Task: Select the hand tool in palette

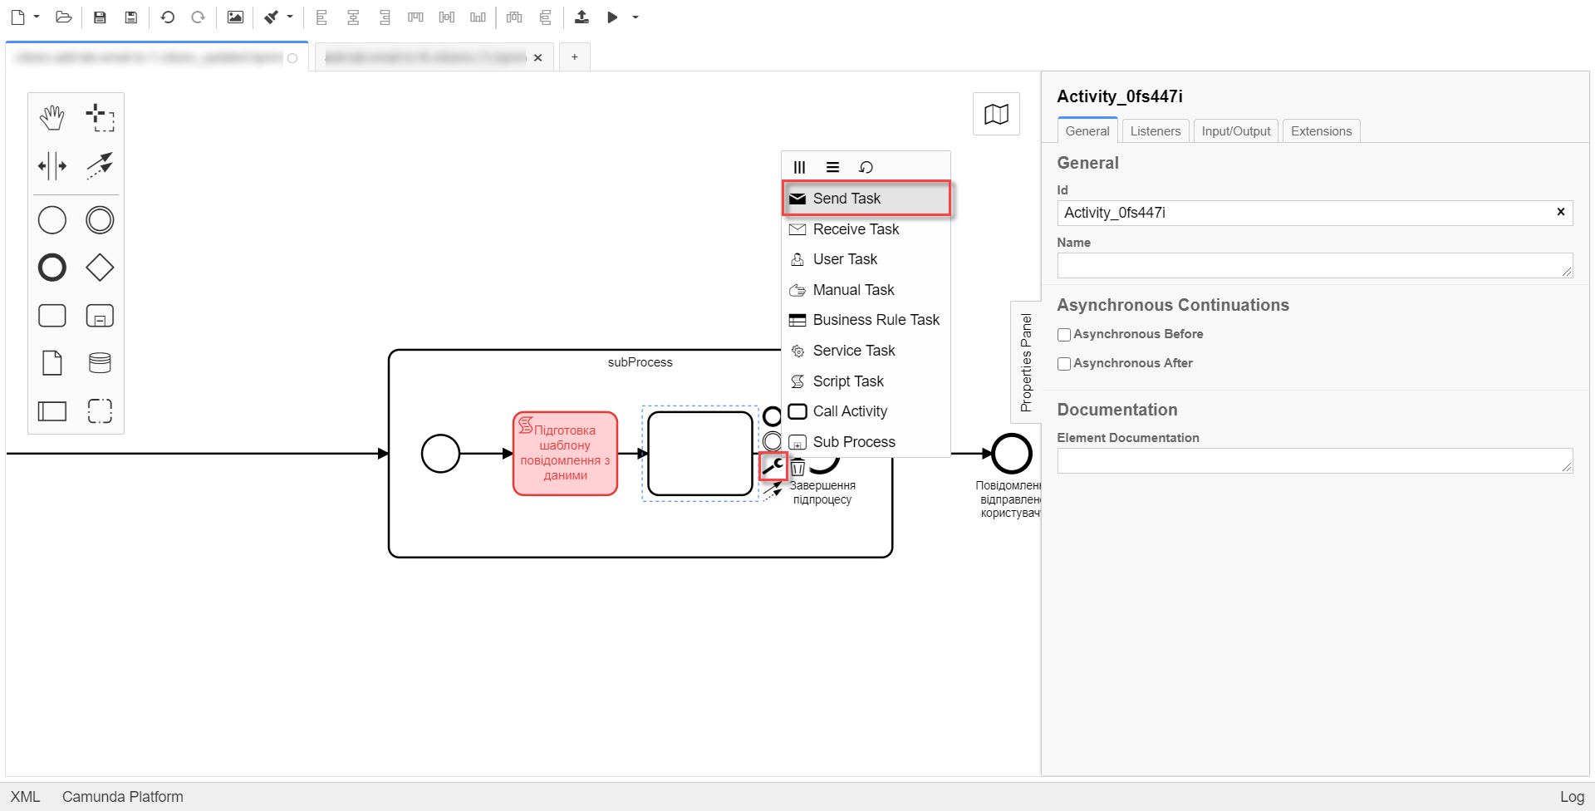Action: [x=52, y=118]
